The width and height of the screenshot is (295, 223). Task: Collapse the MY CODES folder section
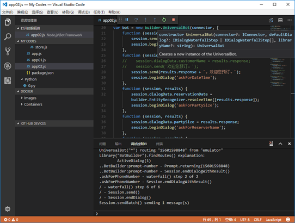pos(18,41)
